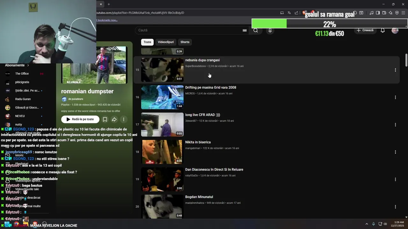Image resolution: width=408 pixels, height=229 pixels.
Task: Open the Leo AI sparkle icon
Action: click(390, 13)
